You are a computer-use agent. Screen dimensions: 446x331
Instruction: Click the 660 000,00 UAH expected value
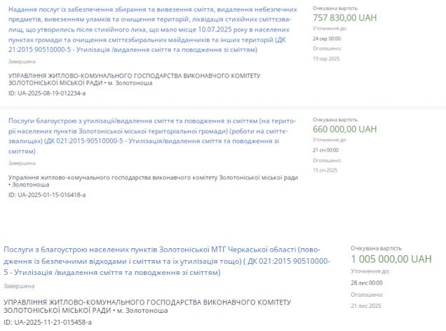pyautogui.click(x=344, y=129)
